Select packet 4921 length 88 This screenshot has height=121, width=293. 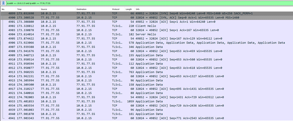point(146,93)
